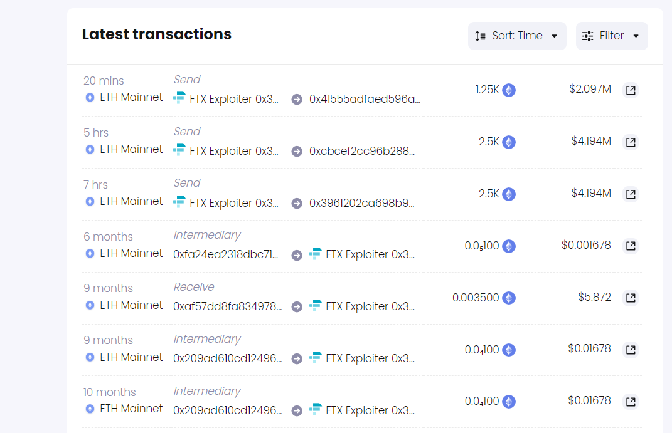
Task: Open sender address 0xfa24ea2318dbc71...
Action: click(225, 254)
